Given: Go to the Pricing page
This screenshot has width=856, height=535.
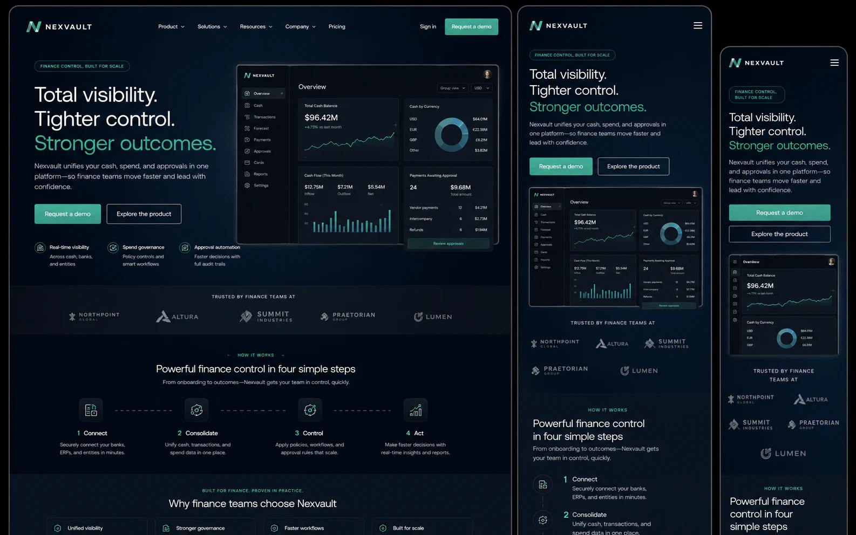Looking at the screenshot, I should point(337,26).
